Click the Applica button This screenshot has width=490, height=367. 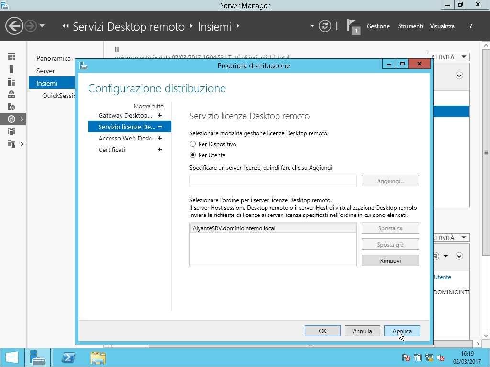(401, 331)
